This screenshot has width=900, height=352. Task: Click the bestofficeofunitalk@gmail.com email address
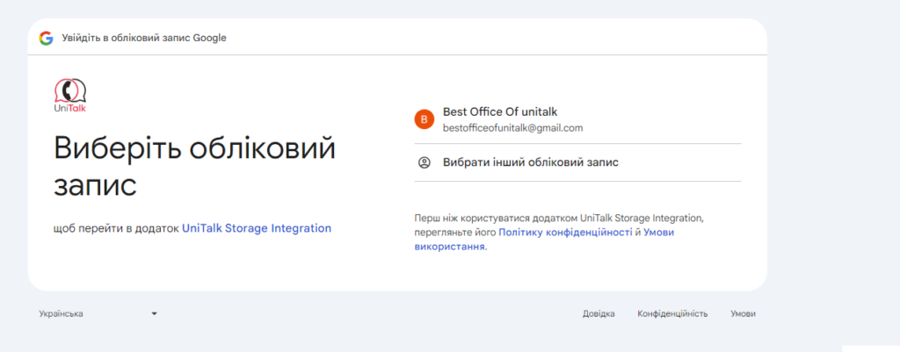pyautogui.click(x=512, y=128)
